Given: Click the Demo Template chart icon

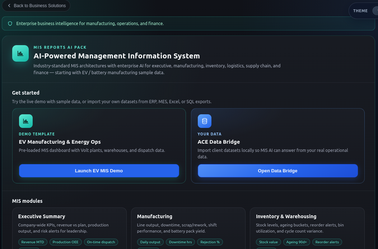Looking at the screenshot, I should pos(26,121).
